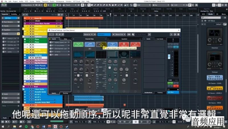This screenshot has width=228, height=129.
Task: Click the Snap icon beside the Grid dropdown
Action: (x=135, y=5)
